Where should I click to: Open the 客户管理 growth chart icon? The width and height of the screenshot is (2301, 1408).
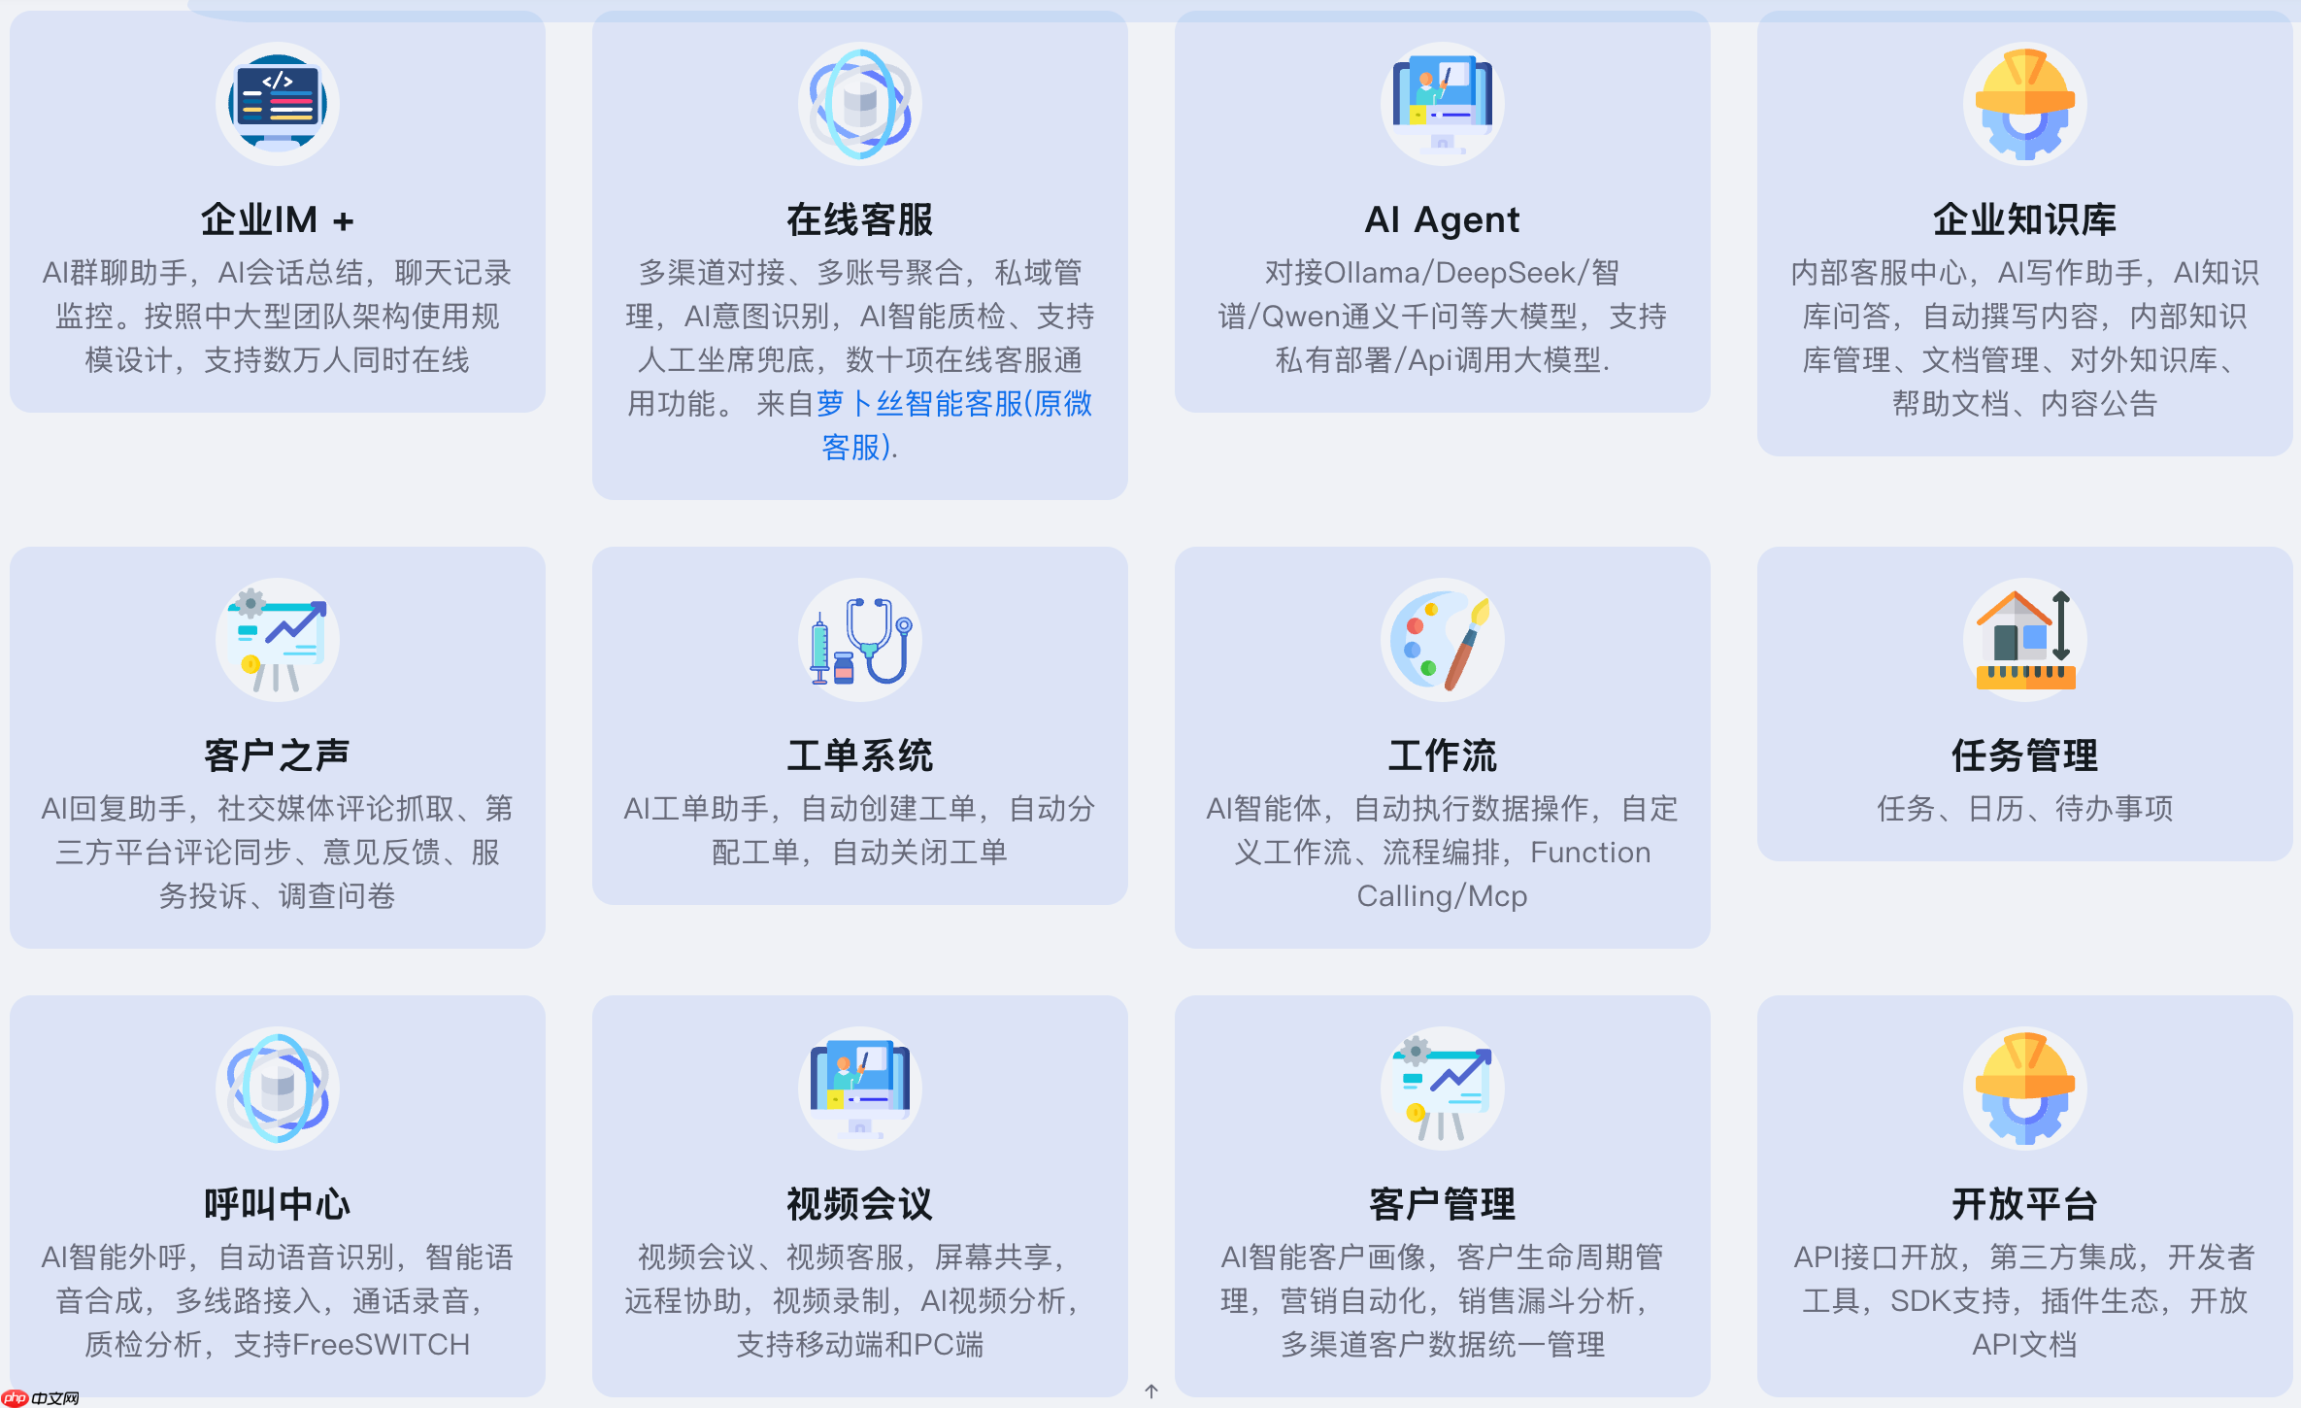(x=1441, y=1088)
